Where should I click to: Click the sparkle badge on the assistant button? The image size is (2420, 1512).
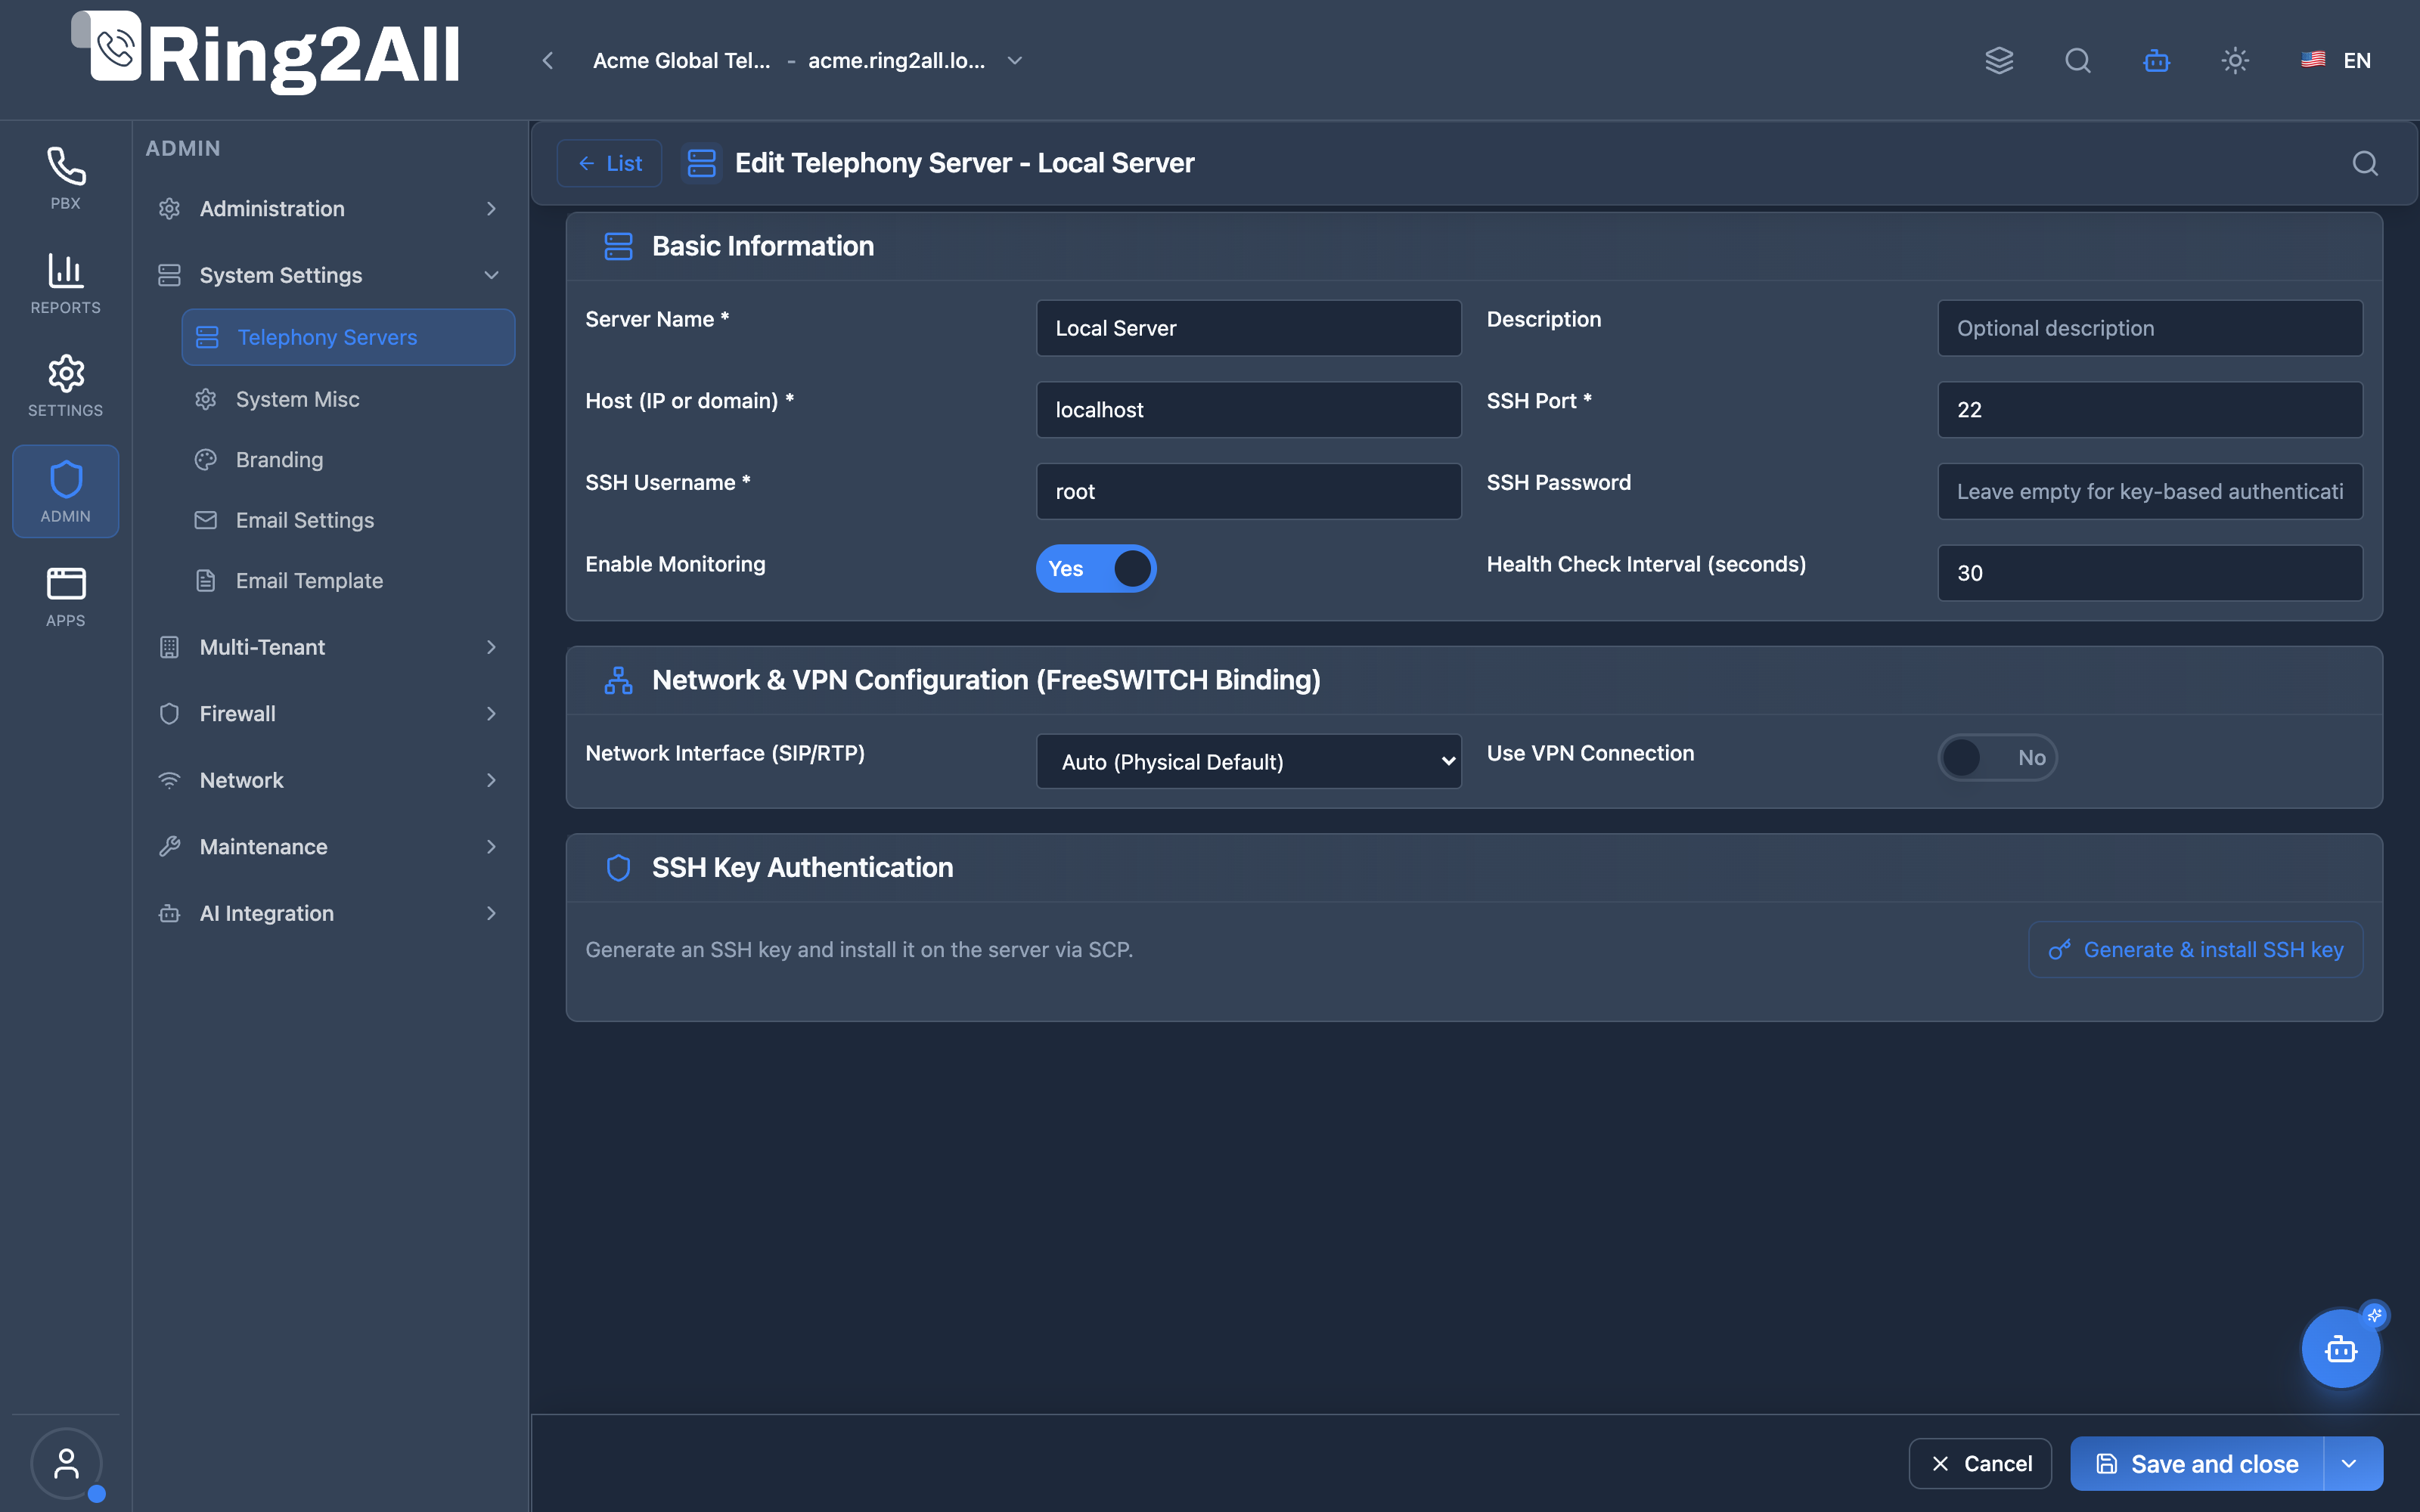[2374, 1315]
